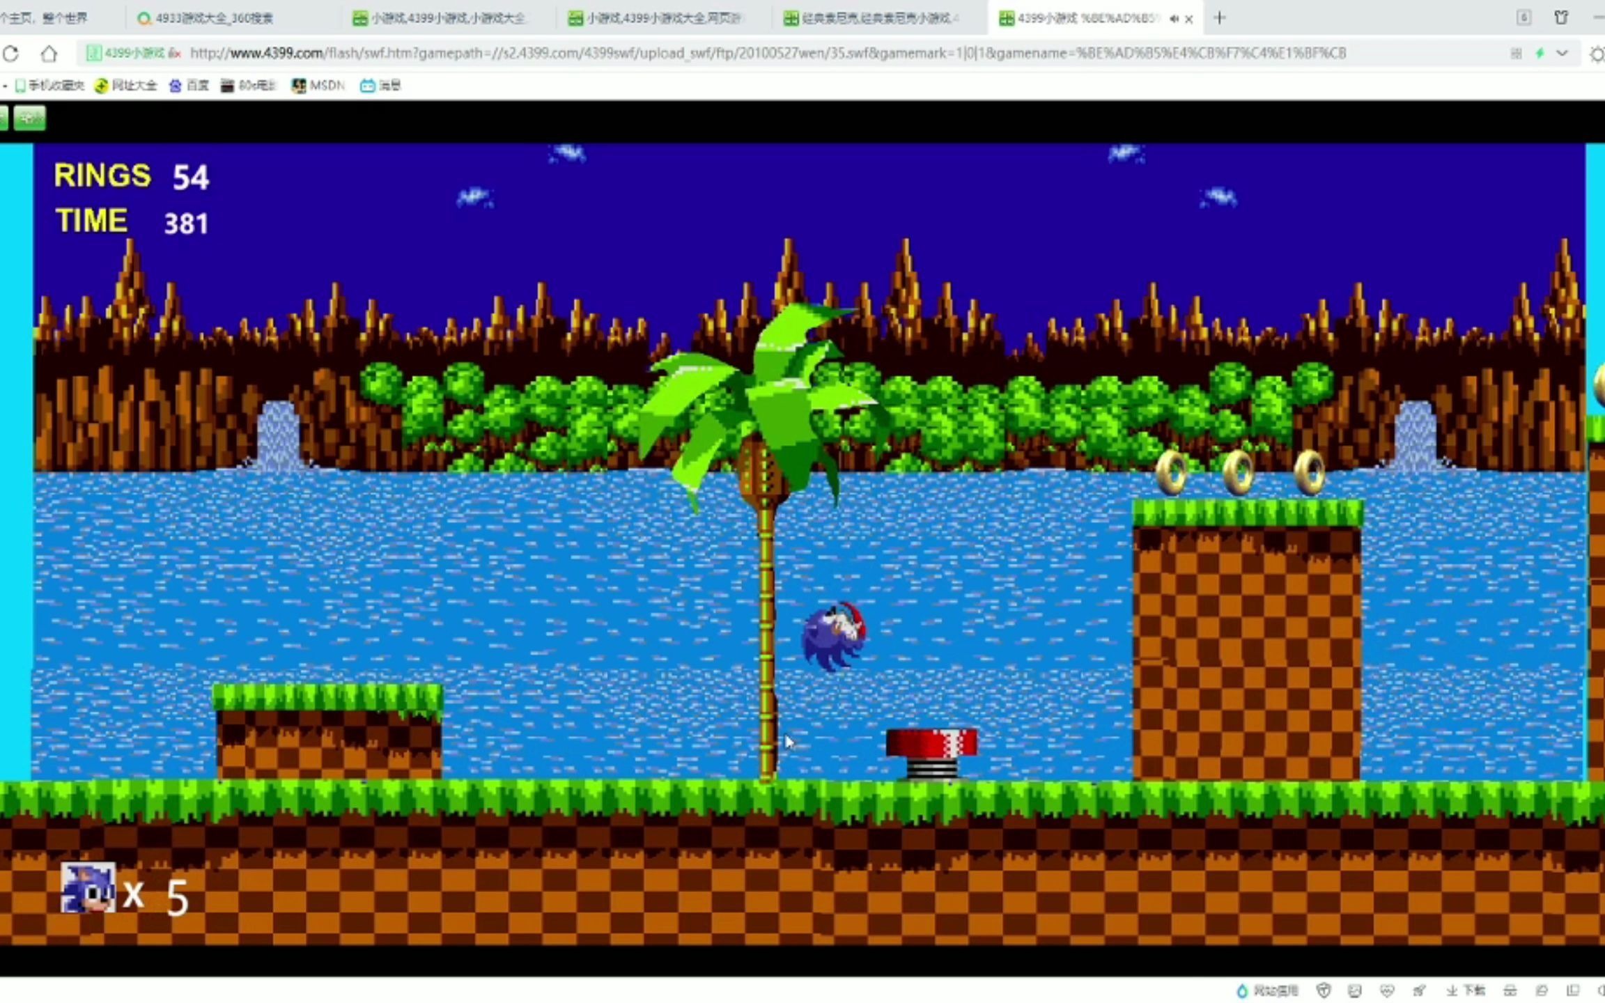Open the browser extensions gear icon
This screenshot has height=1003, width=1605.
click(1597, 54)
